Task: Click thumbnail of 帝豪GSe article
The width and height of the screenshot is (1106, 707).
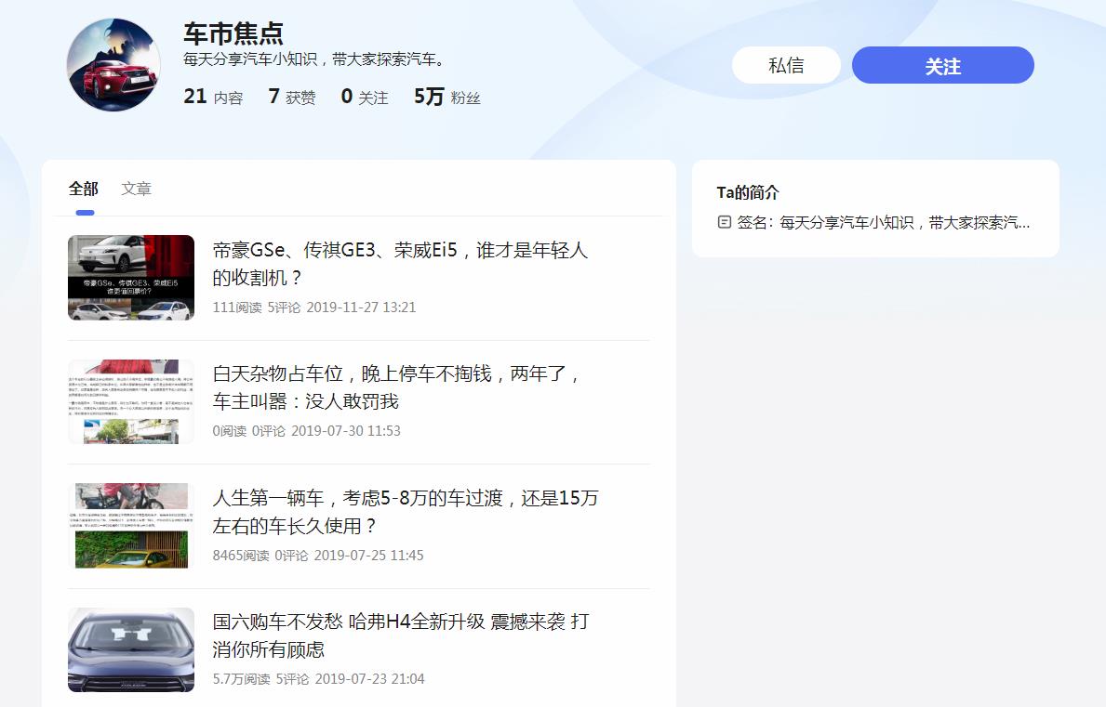Action: click(131, 278)
